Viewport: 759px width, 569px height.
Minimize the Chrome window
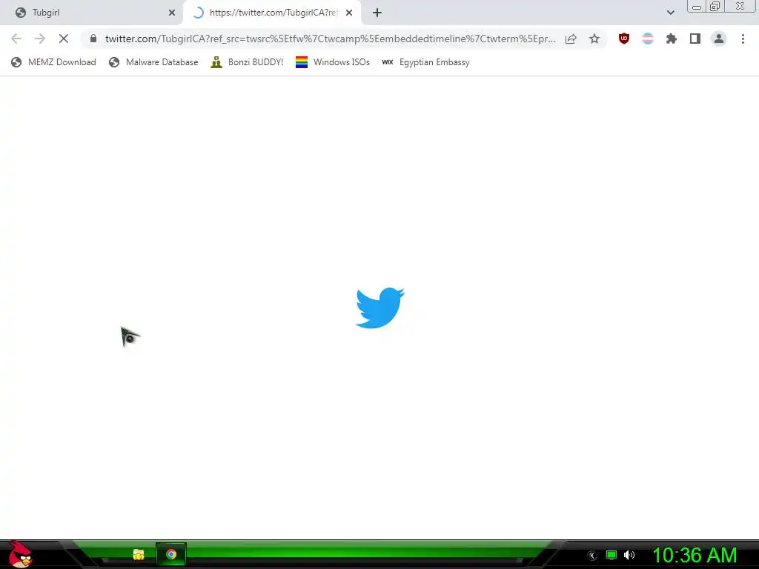(697, 6)
